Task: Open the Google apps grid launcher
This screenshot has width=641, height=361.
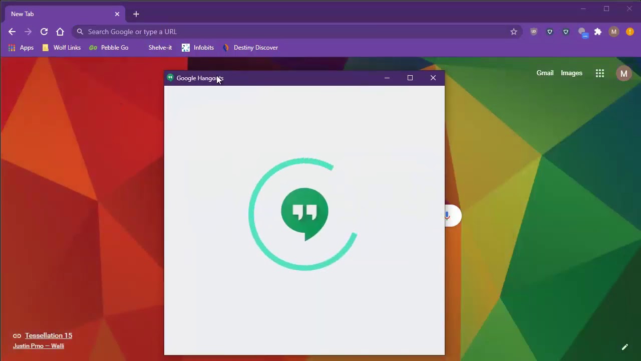Action: point(600,73)
